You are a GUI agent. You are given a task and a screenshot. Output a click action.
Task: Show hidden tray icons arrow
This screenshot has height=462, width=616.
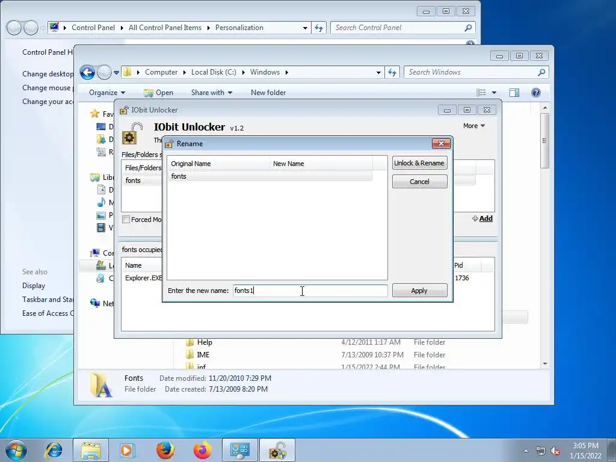pos(526,451)
